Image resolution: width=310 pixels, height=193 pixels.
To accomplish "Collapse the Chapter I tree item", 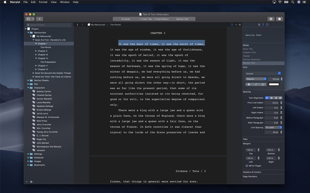I will (x=36, y=44).
